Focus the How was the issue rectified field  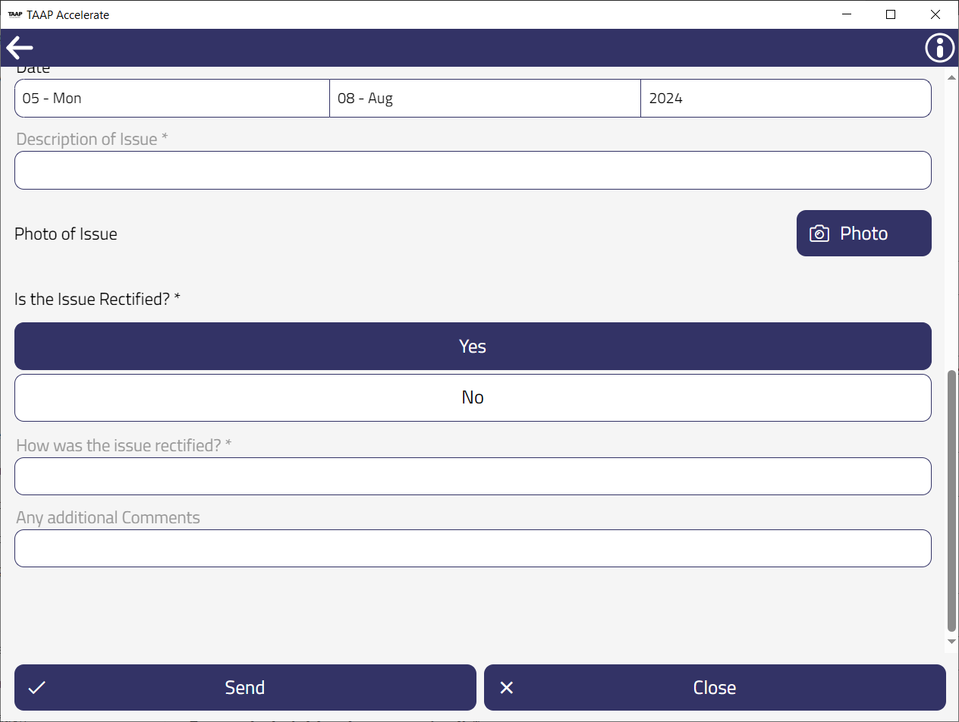[473, 476]
